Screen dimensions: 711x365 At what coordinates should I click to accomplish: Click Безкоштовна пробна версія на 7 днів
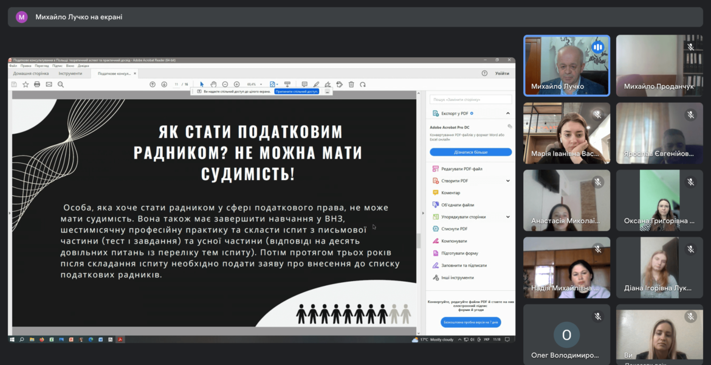click(471, 322)
